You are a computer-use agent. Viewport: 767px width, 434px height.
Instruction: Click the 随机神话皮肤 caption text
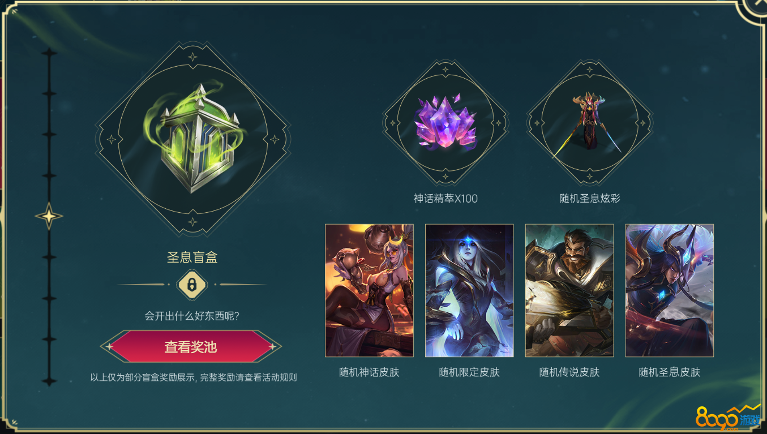click(369, 372)
